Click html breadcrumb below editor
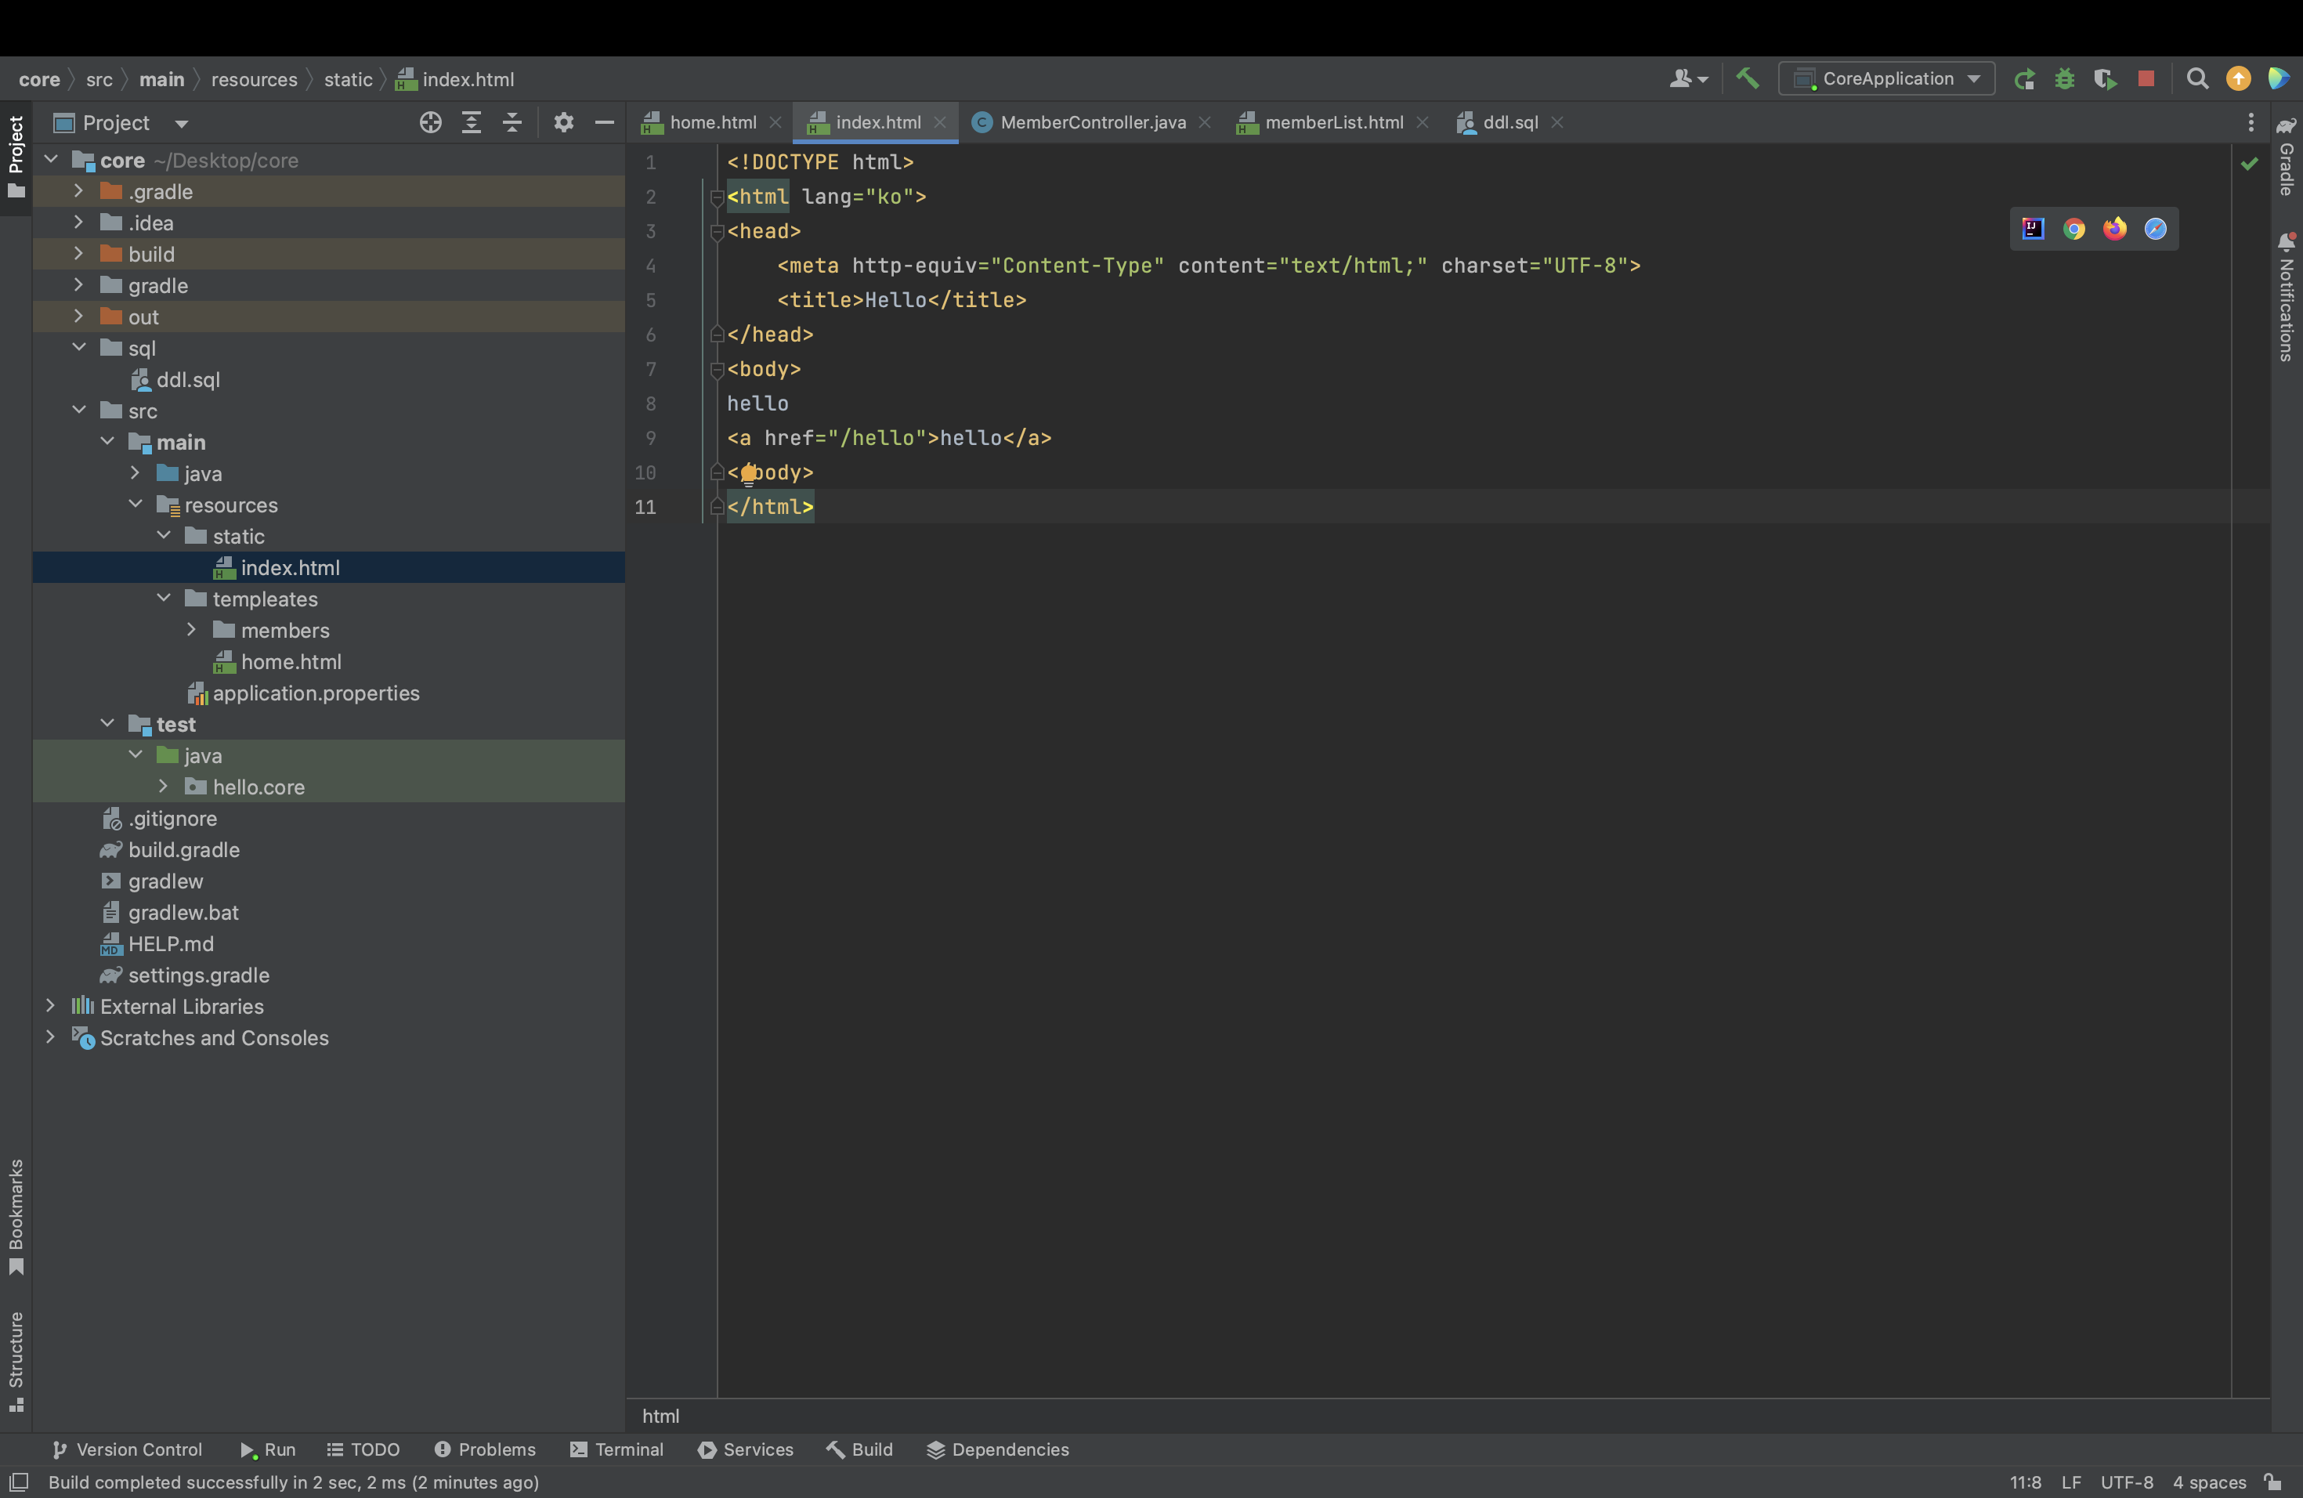Viewport: 2303px width, 1498px height. point(661,1415)
